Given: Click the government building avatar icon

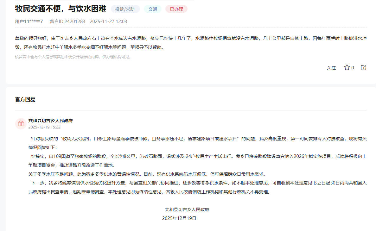Looking at the screenshot, I should tap(21, 123).
